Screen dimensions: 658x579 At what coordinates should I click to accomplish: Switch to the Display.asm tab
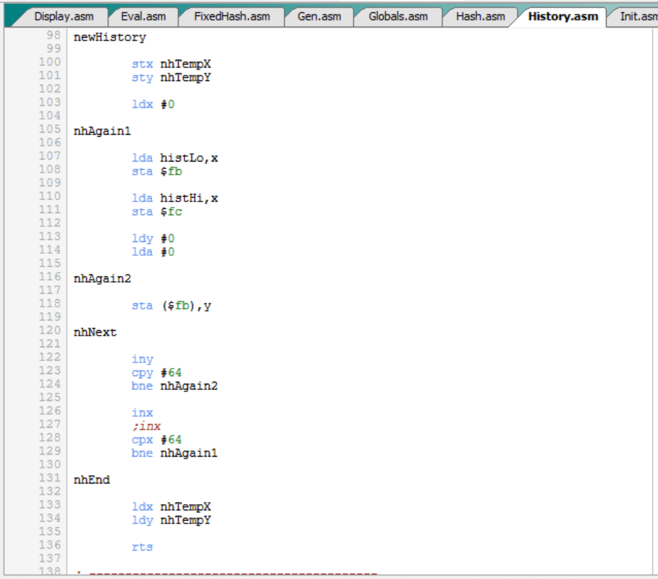coord(63,17)
